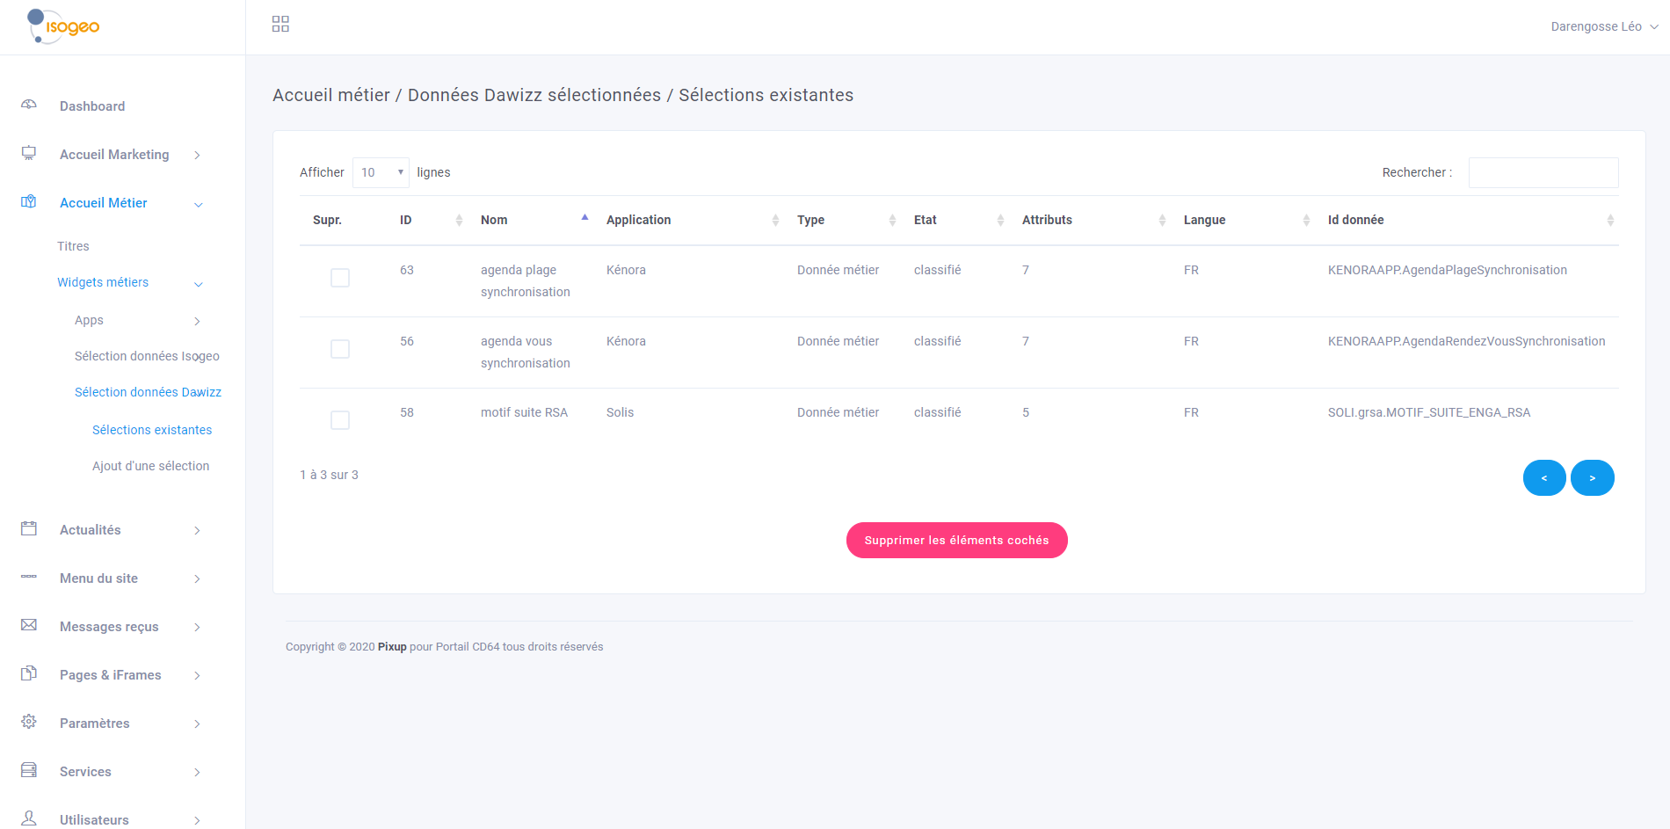Expand Paramètres chevron
Viewport: 1670px width, 829px height.
point(197,724)
